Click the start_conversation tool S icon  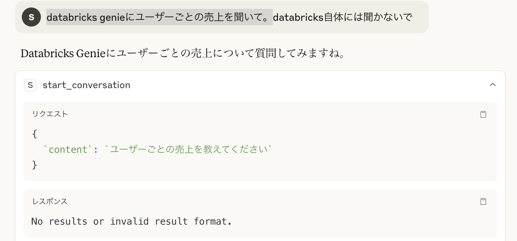click(30, 85)
